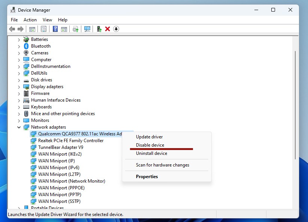Expand the Bluetooth category
The image size is (308, 222).
point(19,46)
